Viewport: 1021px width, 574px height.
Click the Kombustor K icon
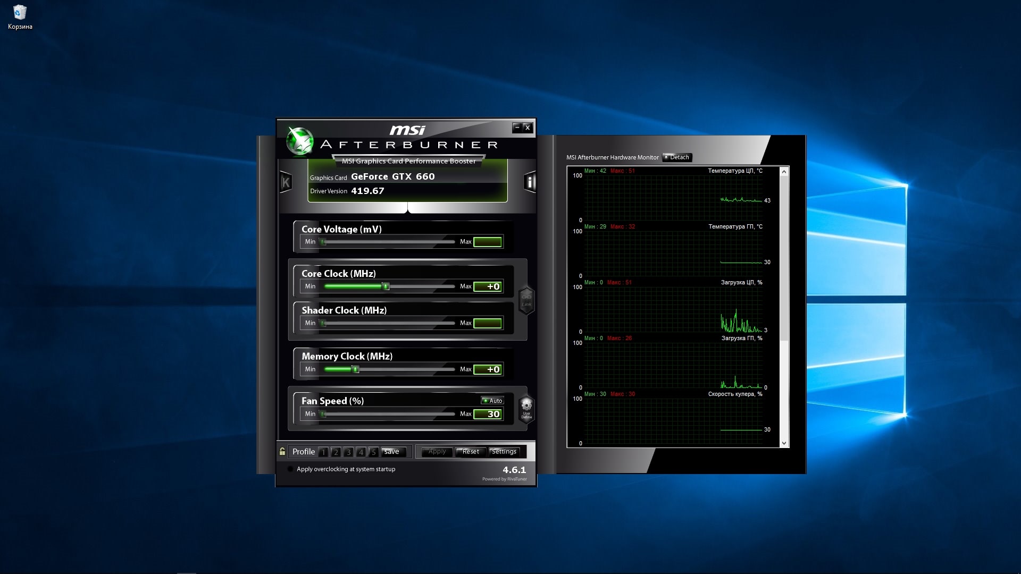coord(286,182)
